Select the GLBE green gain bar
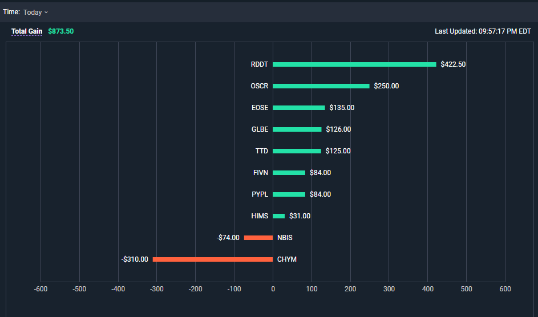The image size is (538, 317). 297,129
